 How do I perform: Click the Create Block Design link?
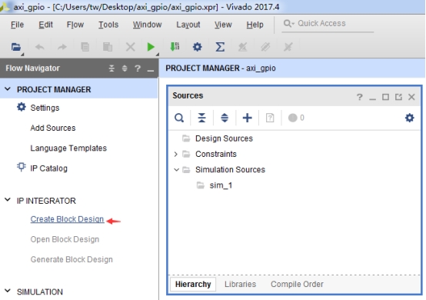pyautogui.click(x=67, y=219)
